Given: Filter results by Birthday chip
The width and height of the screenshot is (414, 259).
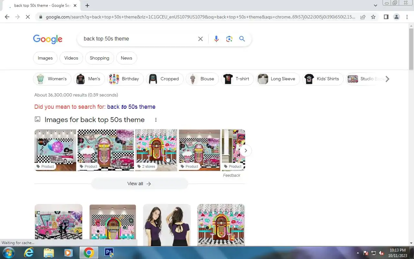Looking at the screenshot, I should [125, 79].
